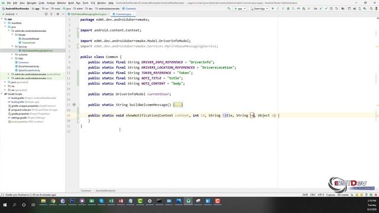Open proguard-rules.pro file
379x213 pixels.
[x=21, y=109]
